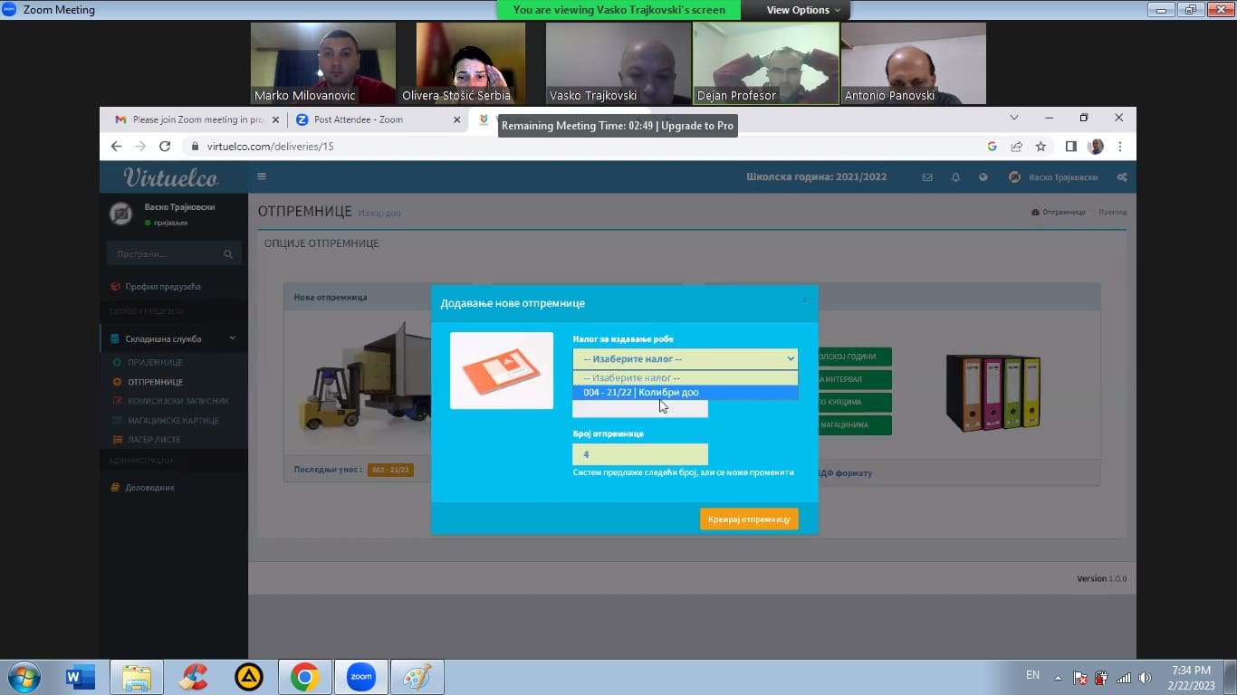Open Zoom View Options dropdown
This screenshot has height=695, width=1237.
[x=802, y=10]
